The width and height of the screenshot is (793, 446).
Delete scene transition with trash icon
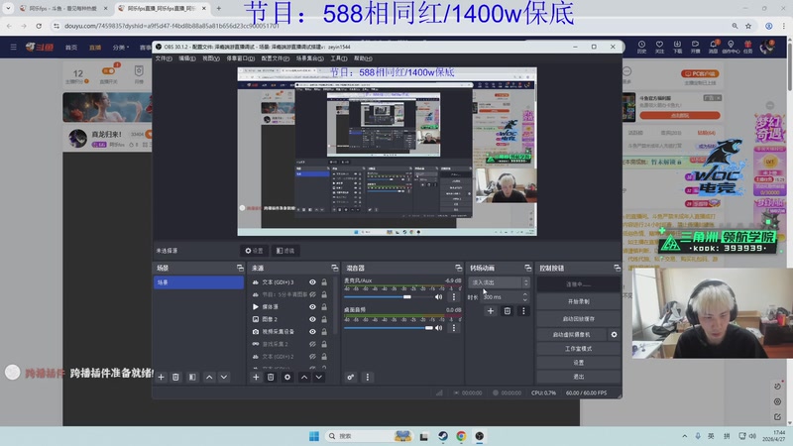point(508,311)
